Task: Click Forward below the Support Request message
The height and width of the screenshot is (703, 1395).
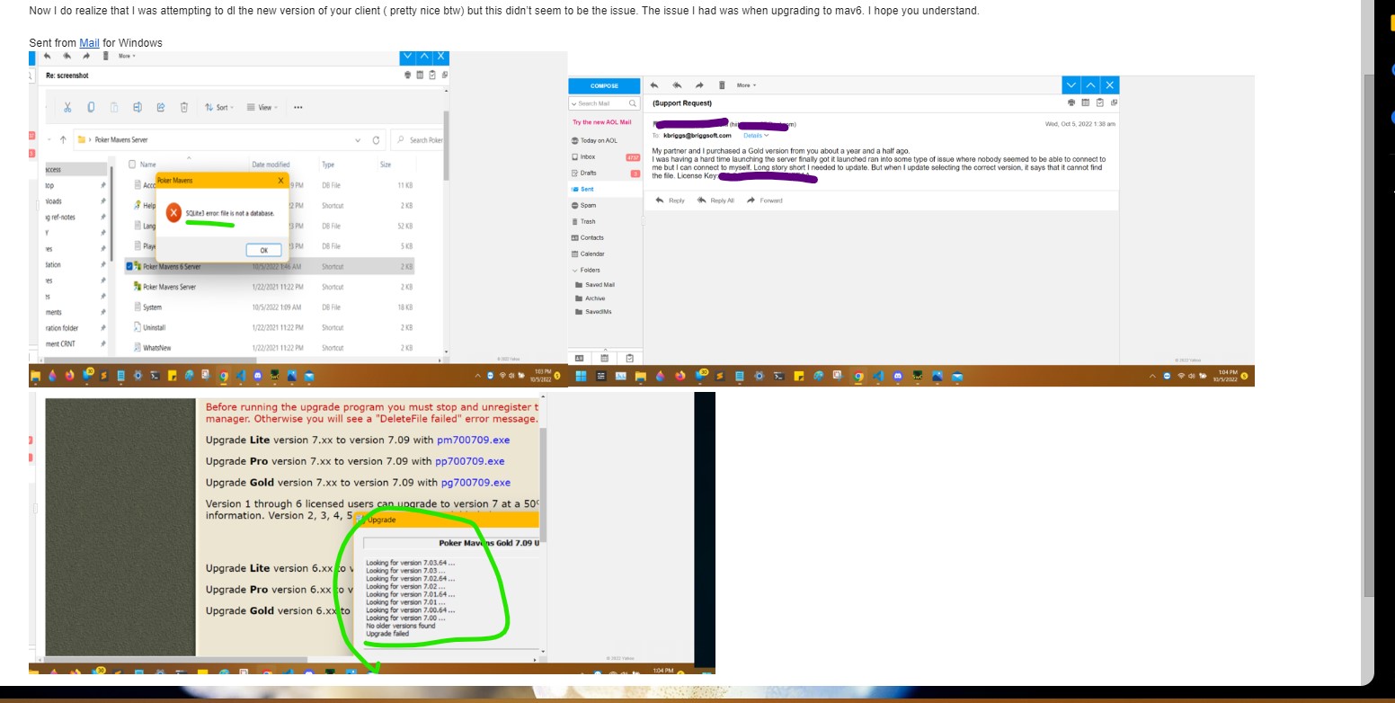Action: [x=765, y=200]
